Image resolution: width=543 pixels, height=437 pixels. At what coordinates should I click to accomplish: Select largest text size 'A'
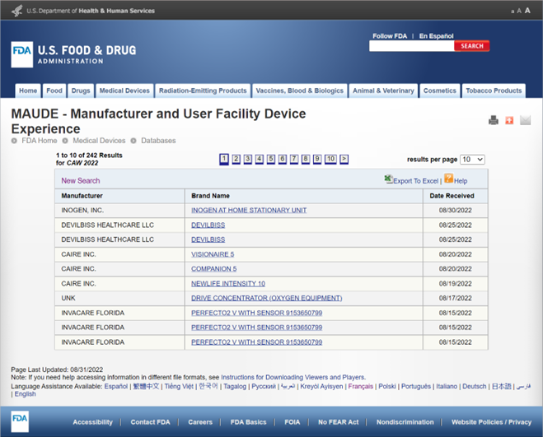pos(527,11)
